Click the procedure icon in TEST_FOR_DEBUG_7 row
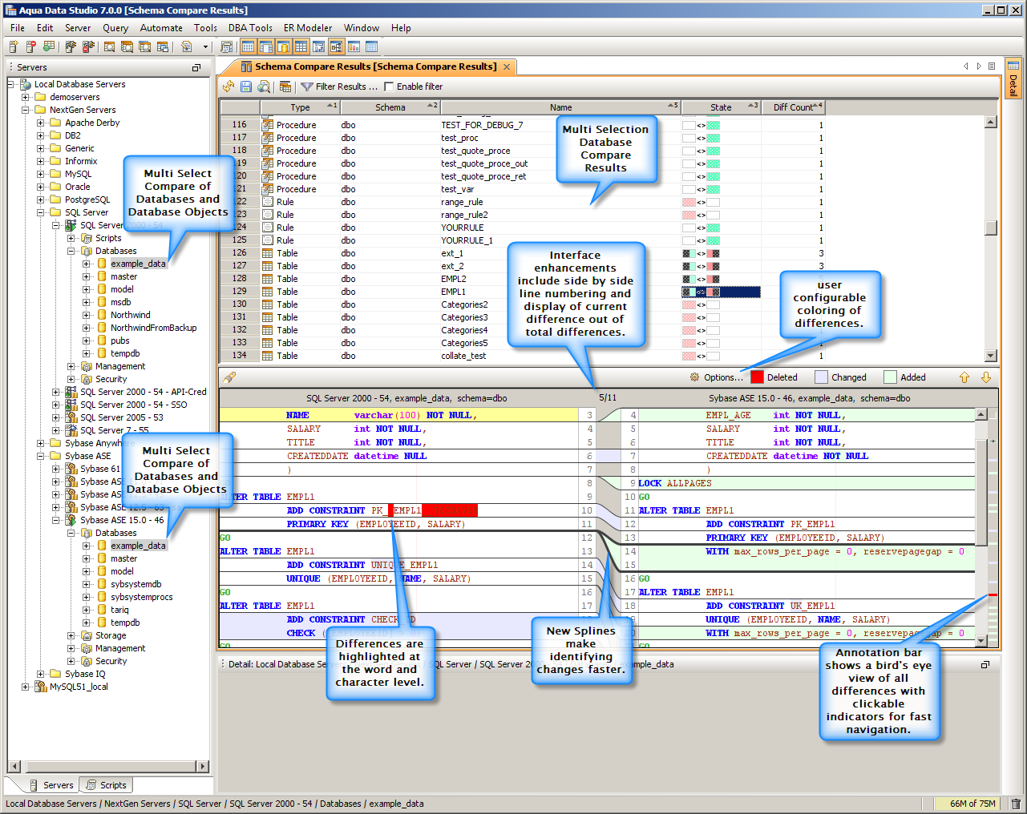The width and height of the screenshot is (1027, 814). pyautogui.click(x=268, y=125)
